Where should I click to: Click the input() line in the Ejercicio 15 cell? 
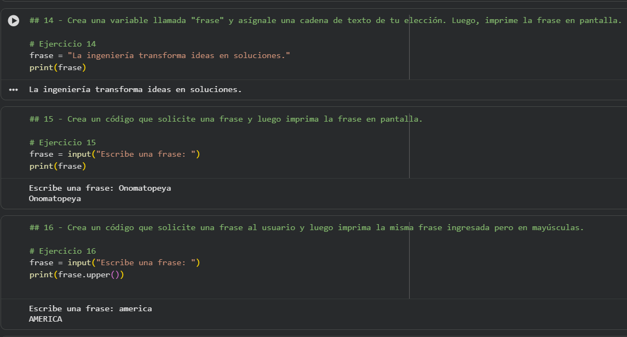pyautogui.click(x=115, y=154)
